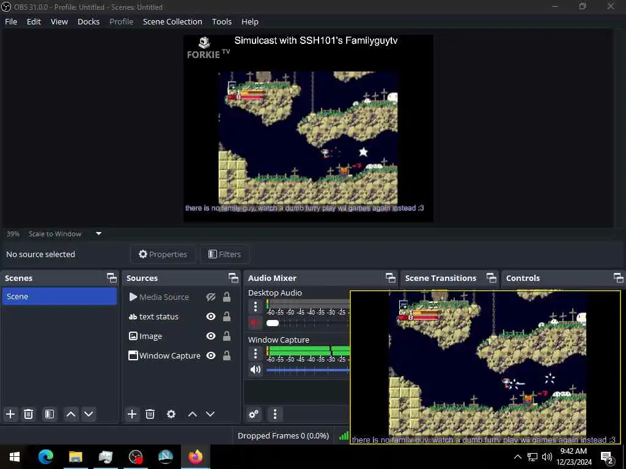Remove selected source with trash icon
Viewport: 626px width, 469px height.
click(x=150, y=414)
